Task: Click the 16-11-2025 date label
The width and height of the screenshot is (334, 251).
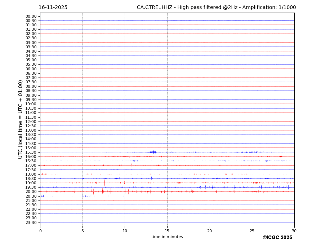Action: (x=53, y=8)
